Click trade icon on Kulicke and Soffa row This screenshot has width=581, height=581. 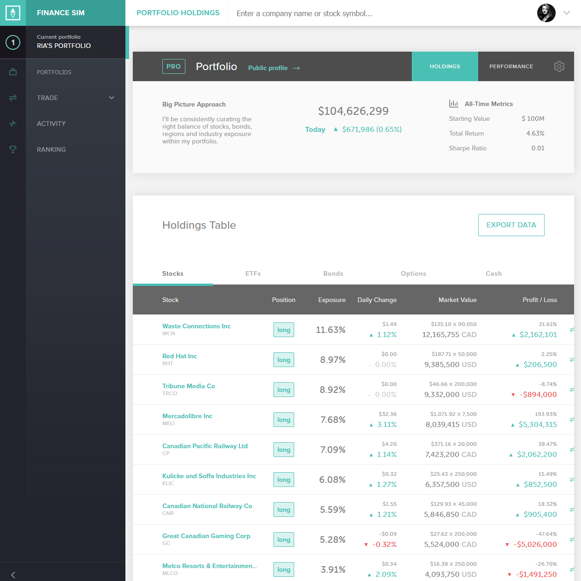pyautogui.click(x=572, y=480)
